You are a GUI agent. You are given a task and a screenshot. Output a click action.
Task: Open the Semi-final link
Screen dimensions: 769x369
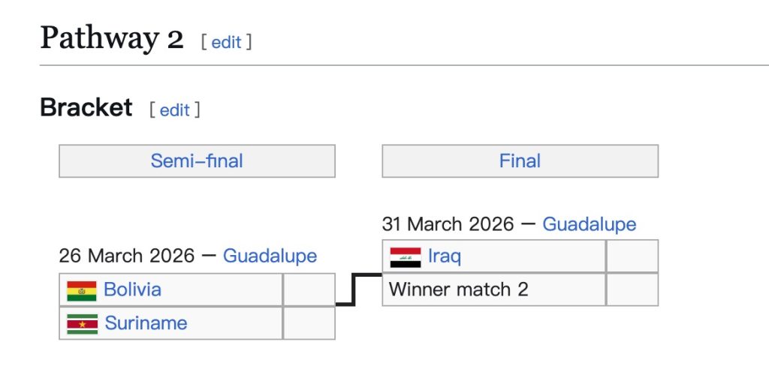point(197,160)
